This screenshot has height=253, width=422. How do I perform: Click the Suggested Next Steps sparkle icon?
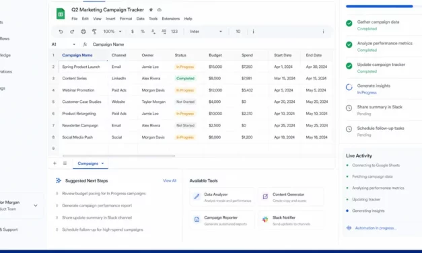pos(59,180)
